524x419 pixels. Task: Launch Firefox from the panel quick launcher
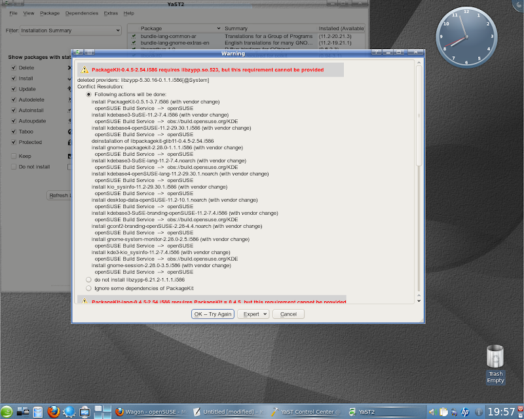pyautogui.click(x=54, y=412)
